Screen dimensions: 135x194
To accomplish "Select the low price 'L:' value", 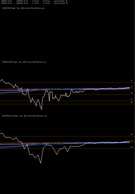I will pos(46,3).
